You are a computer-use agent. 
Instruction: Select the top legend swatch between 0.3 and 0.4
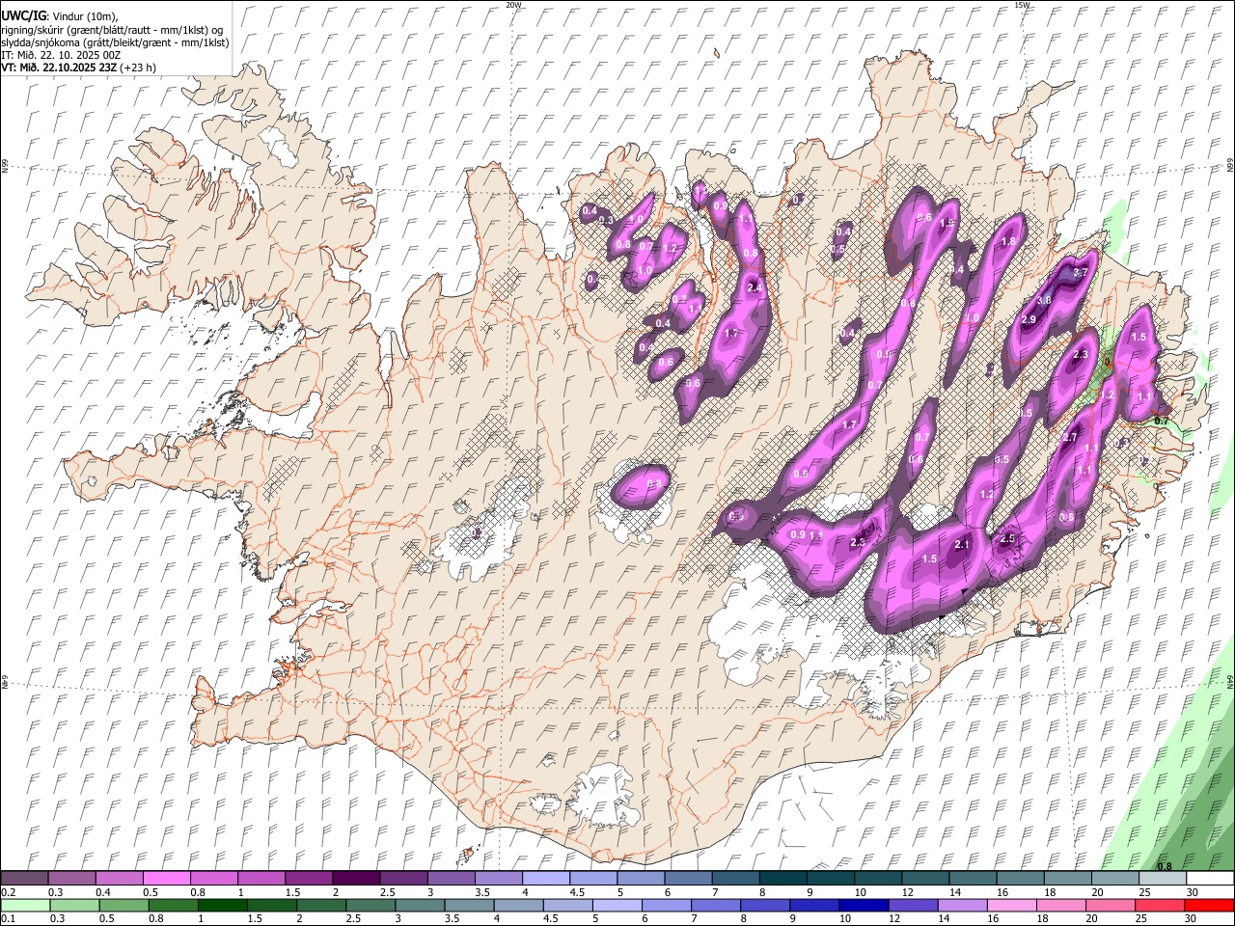click(71, 879)
